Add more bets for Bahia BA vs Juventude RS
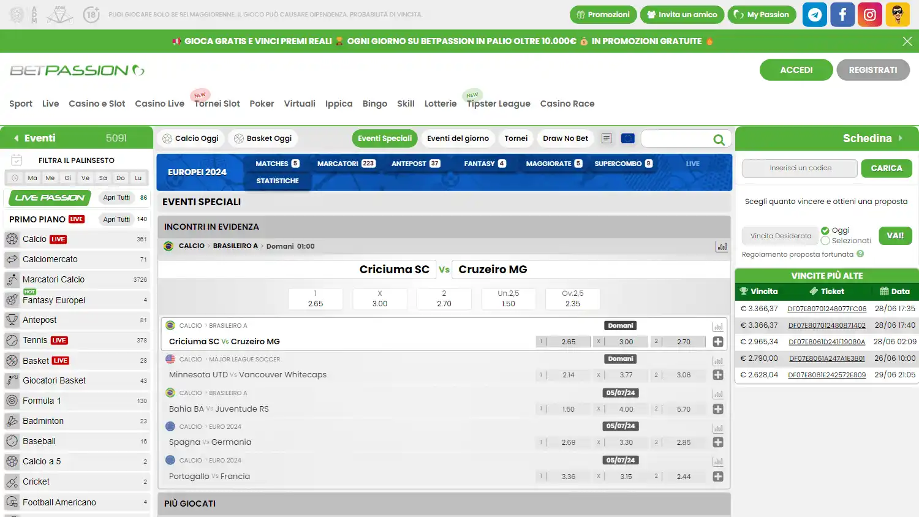 [718, 409]
